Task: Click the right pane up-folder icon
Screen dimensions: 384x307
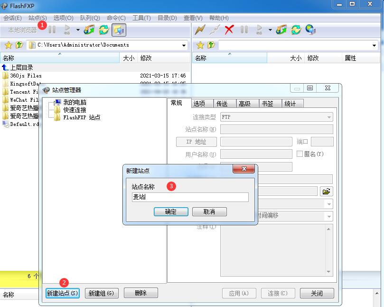Action: click(x=211, y=45)
